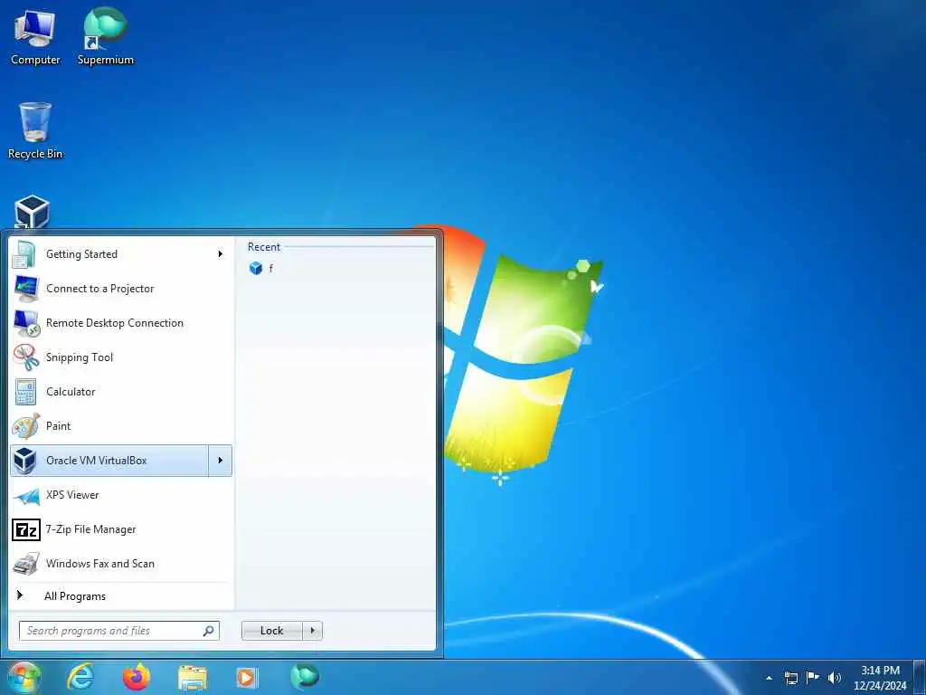Select the Supermium desktop shortcut
This screenshot has width=926, height=695.
tap(105, 36)
